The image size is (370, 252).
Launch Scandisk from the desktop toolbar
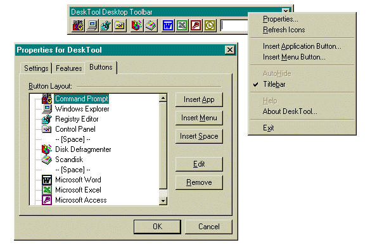click(151, 25)
